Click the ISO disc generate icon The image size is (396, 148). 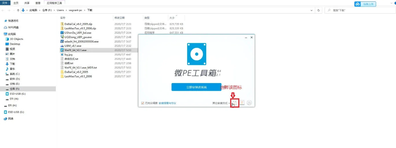pos(249,103)
